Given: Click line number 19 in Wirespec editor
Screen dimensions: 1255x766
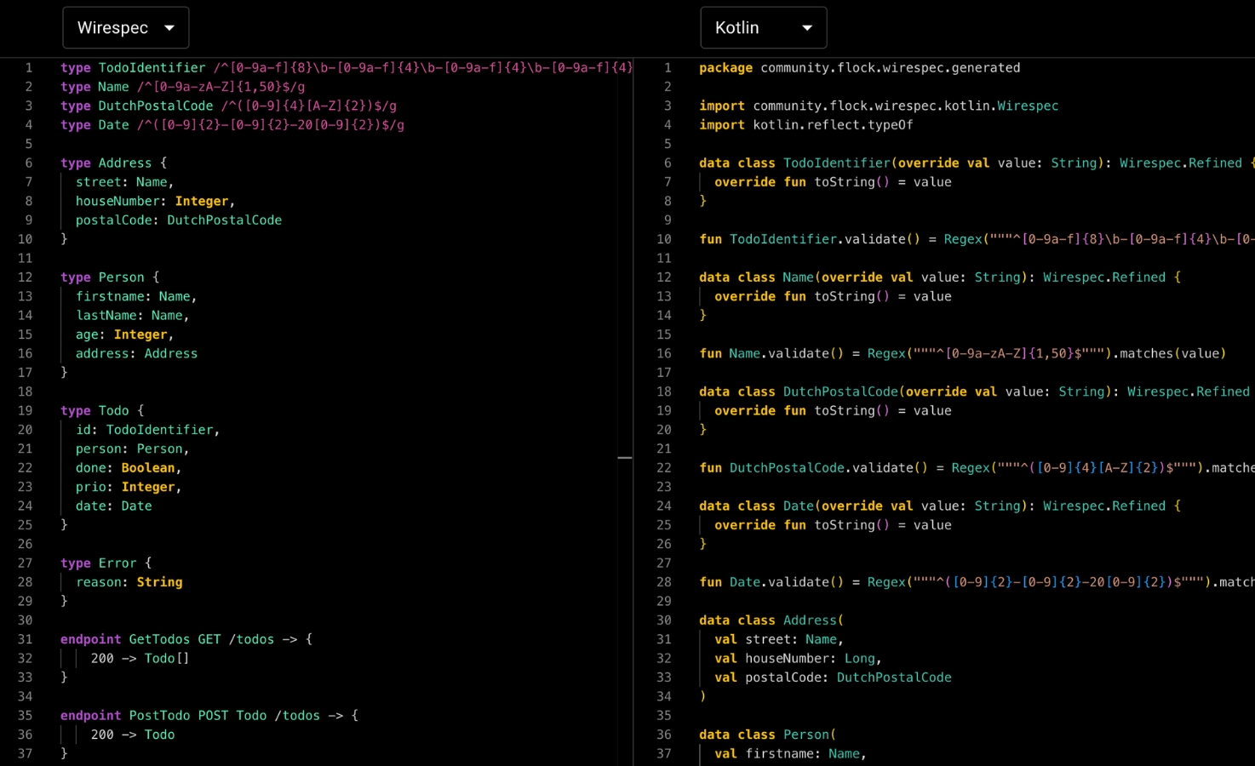Looking at the screenshot, I should 27,410.
